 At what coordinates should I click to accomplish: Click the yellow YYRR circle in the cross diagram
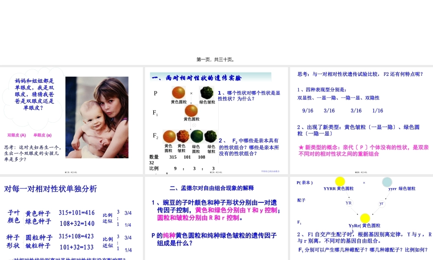click(340, 181)
